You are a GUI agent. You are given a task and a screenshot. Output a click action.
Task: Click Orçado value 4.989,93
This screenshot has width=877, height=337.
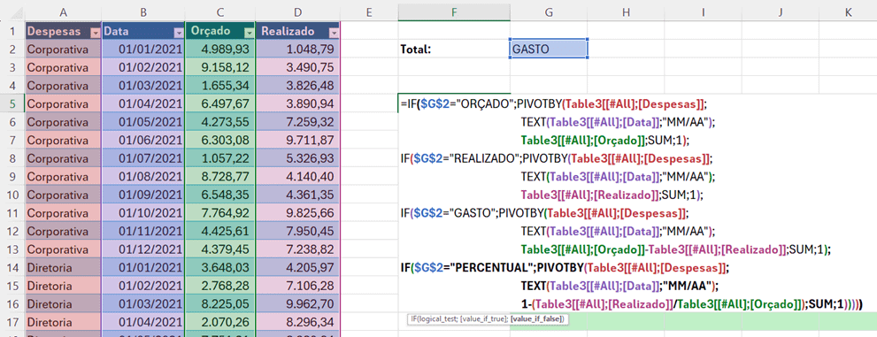pyautogui.click(x=219, y=50)
